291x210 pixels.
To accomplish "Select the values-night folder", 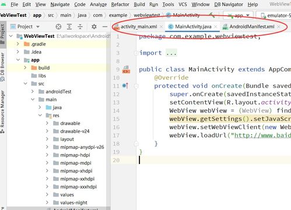I will (x=70, y=202).
